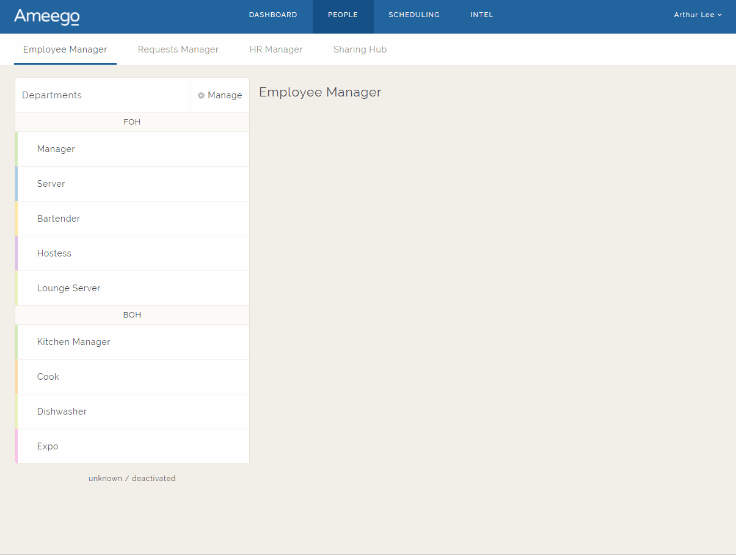Viewport: 736px width, 555px height.
Task: Click the Ameego logo
Action: [46, 16]
